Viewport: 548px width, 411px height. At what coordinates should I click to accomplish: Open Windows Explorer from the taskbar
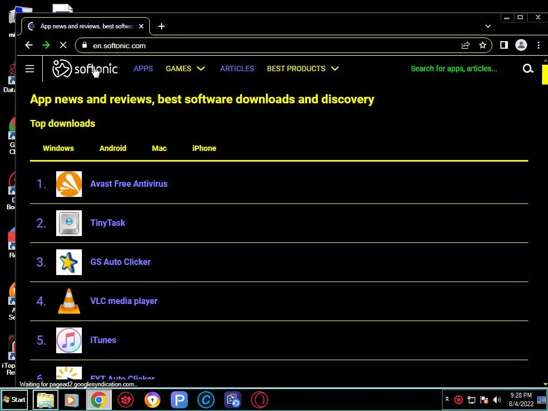(45, 400)
